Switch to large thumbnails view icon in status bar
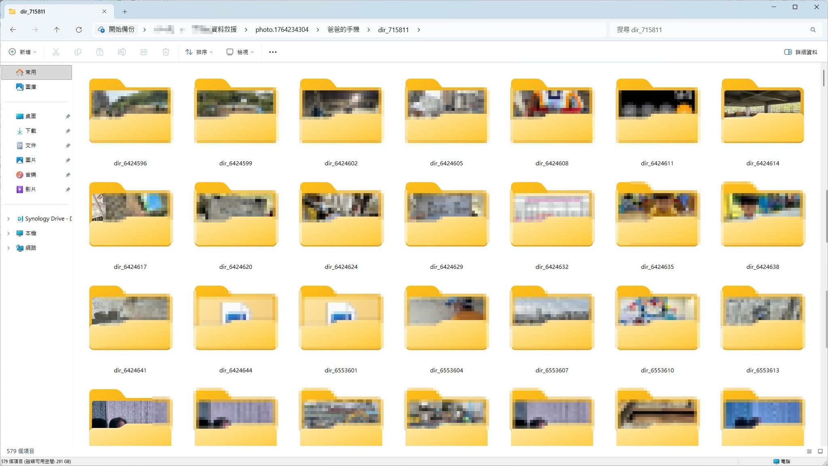828x466 pixels. 820,451
